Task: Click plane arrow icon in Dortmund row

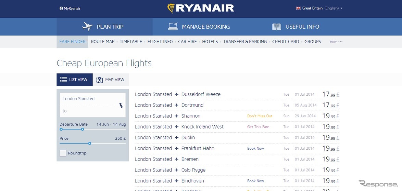Action: coord(177,105)
